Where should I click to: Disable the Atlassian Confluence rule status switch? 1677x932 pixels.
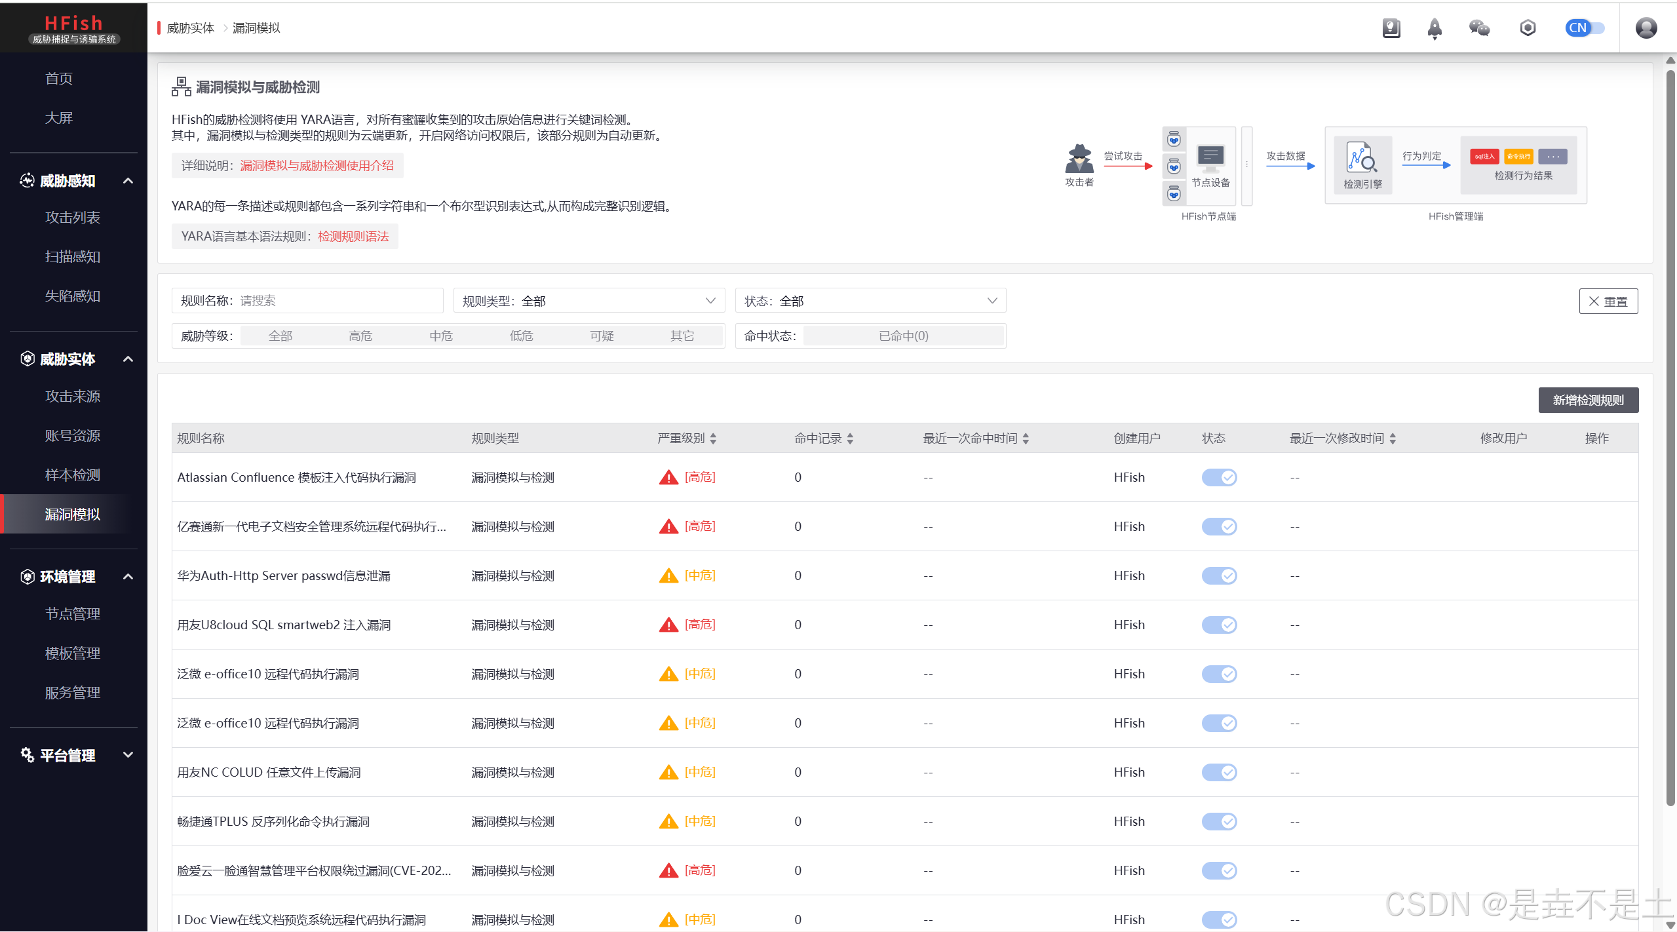(x=1219, y=477)
